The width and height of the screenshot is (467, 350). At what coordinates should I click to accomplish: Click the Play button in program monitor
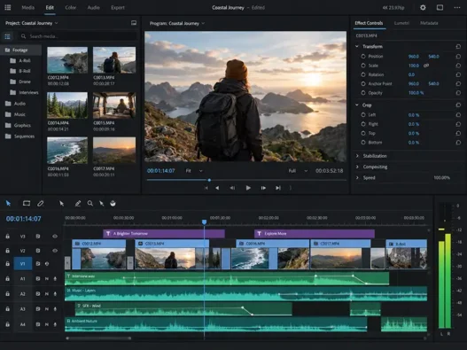(248, 188)
